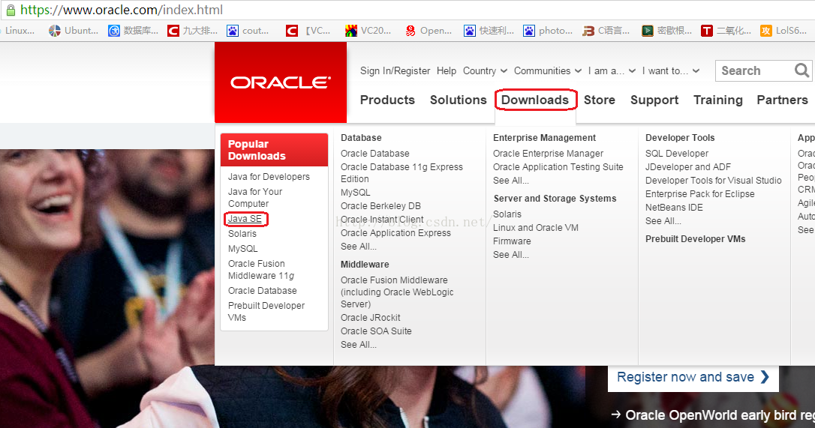Image resolution: width=815 pixels, height=428 pixels.
Task: Open the photo bookmark with paw icon
Action: [548, 31]
